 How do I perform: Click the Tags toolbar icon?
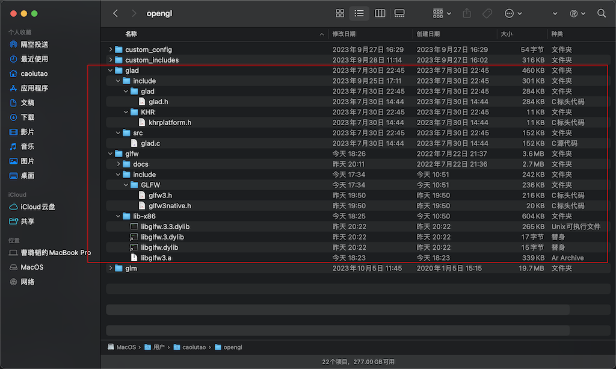487,13
